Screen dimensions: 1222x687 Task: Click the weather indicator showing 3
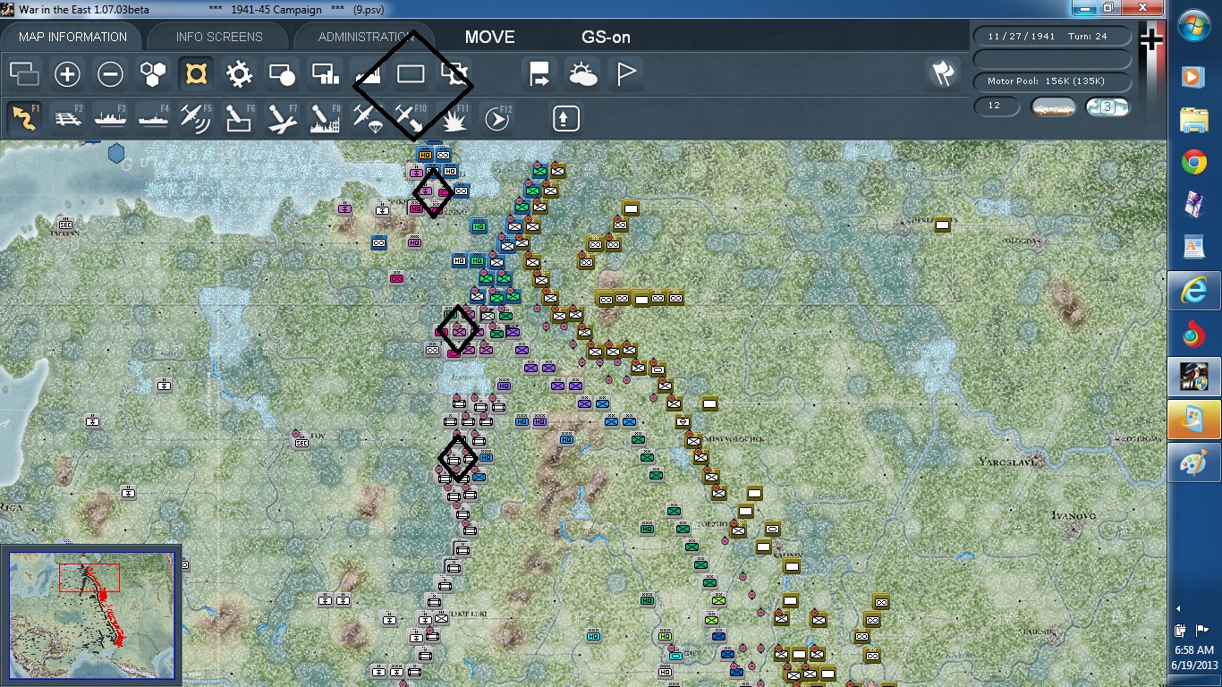click(1107, 106)
